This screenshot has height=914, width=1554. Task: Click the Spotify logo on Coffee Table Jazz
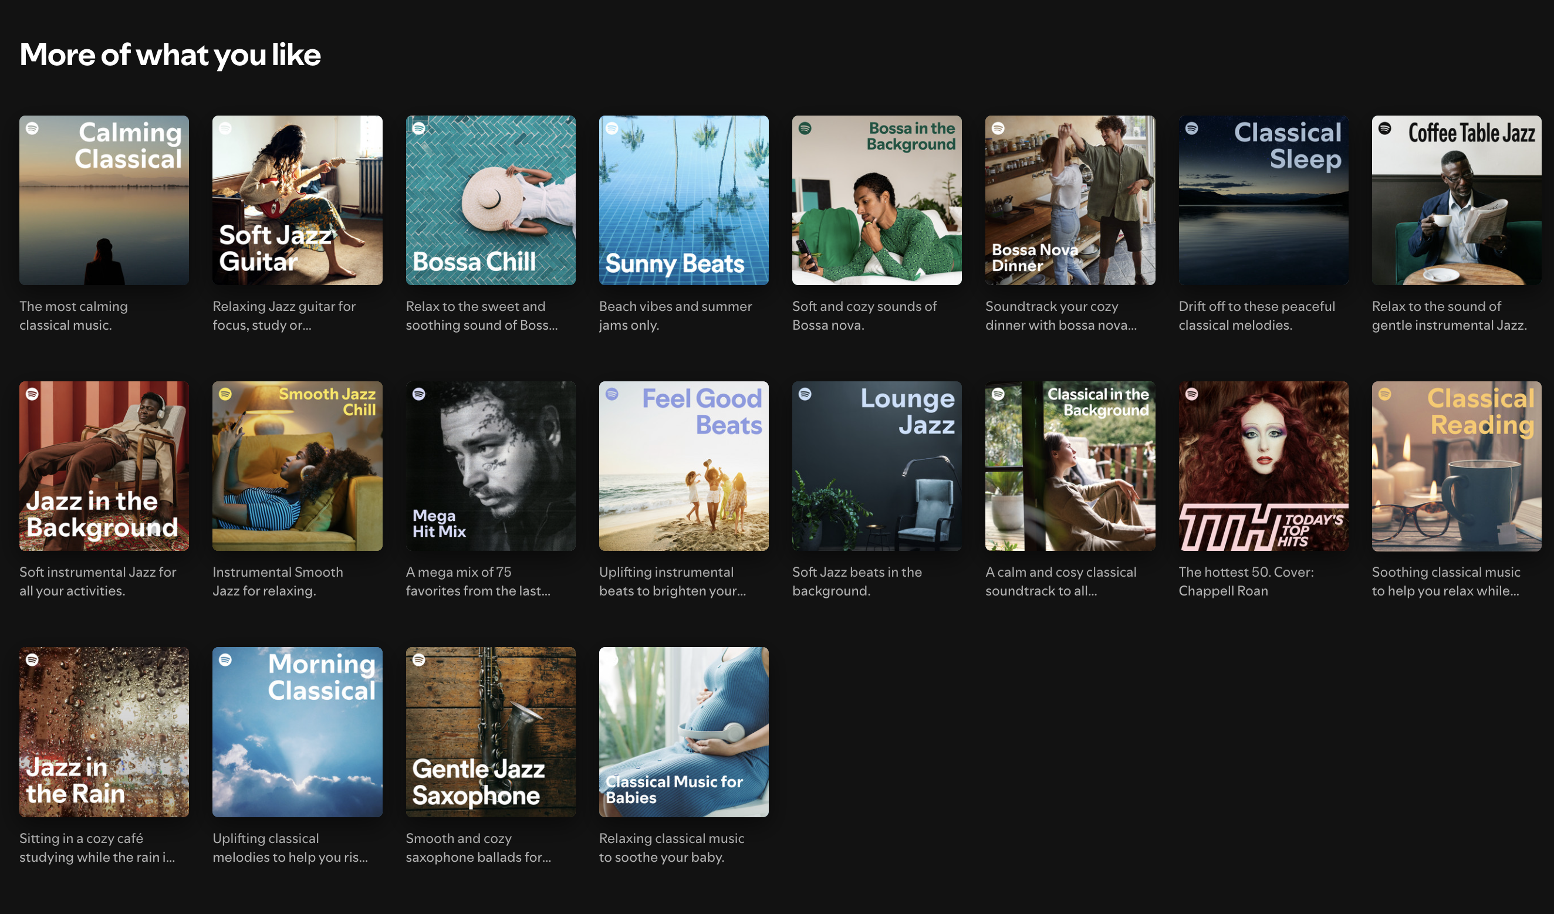click(1385, 128)
